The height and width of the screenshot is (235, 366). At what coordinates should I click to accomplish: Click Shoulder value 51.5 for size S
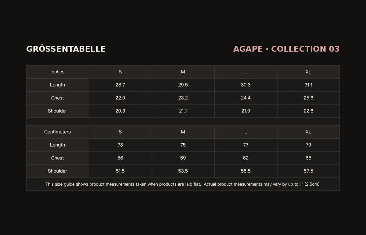coord(120,171)
